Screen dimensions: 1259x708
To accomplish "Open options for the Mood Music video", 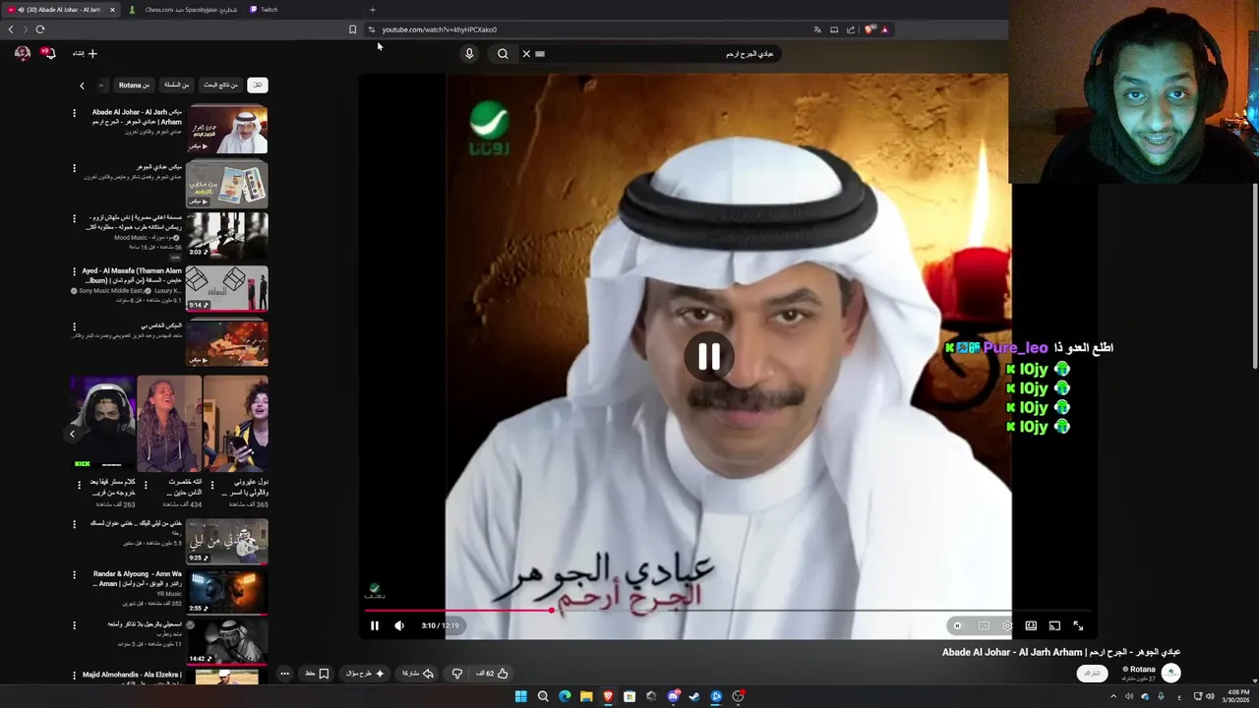I will [74, 218].
